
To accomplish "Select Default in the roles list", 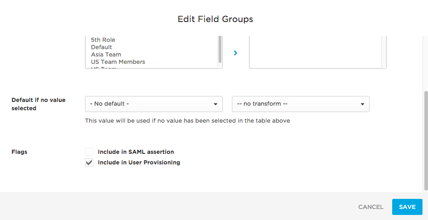I will pyautogui.click(x=101, y=47).
